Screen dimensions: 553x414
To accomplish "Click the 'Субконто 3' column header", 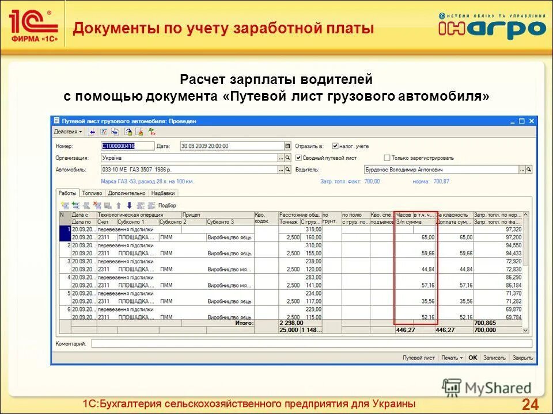I will [x=230, y=222].
